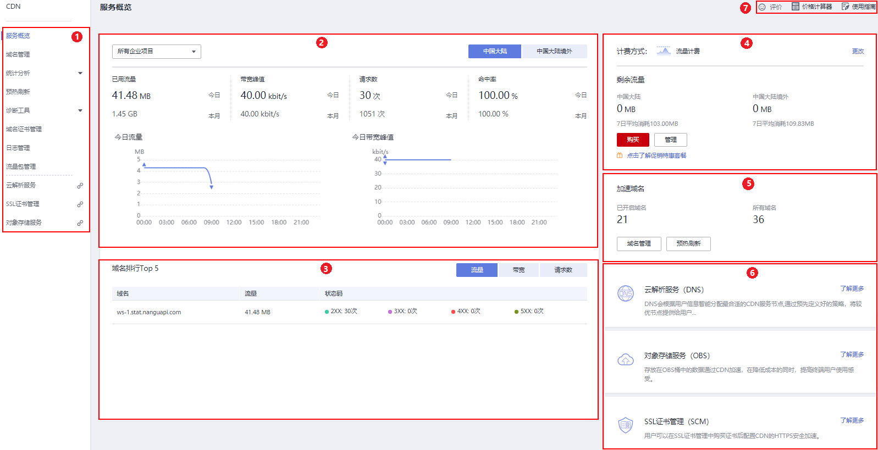Viewport: 878px width, 450px height.
Task: Click the 使用指南 guide icon
Action: click(x=845, y=7)
